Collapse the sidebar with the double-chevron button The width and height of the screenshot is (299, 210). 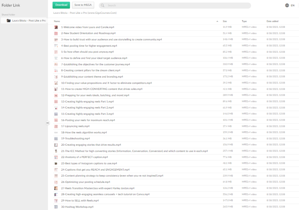pyautogui.click(x=48, y=123)
